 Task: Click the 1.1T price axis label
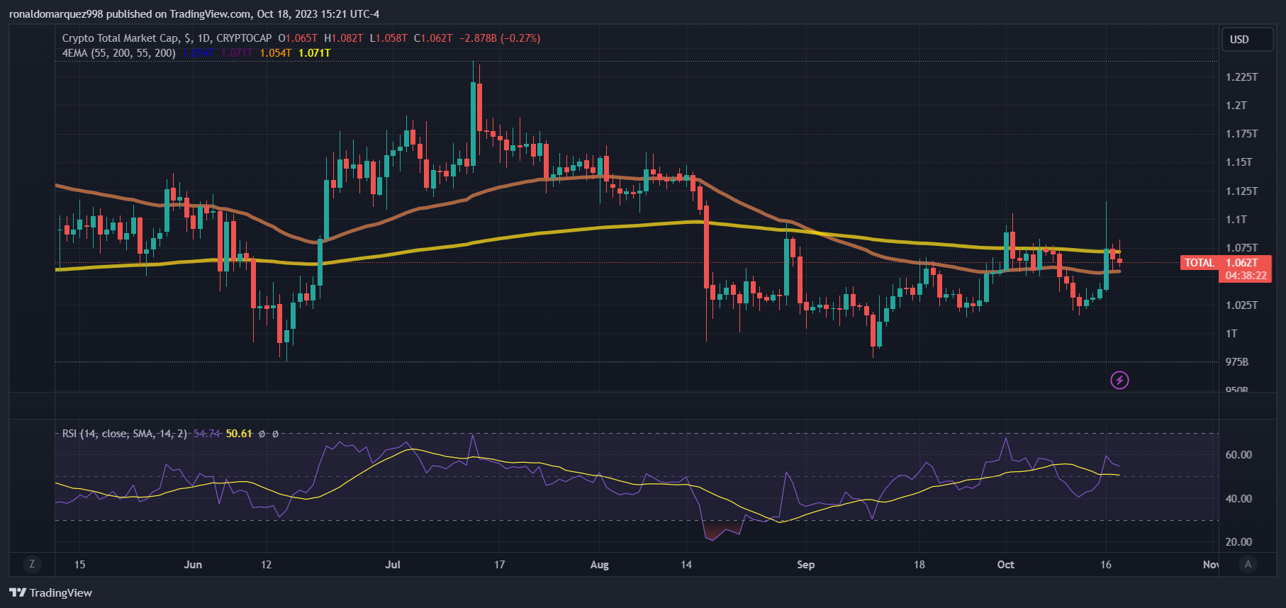[1236, 219]
